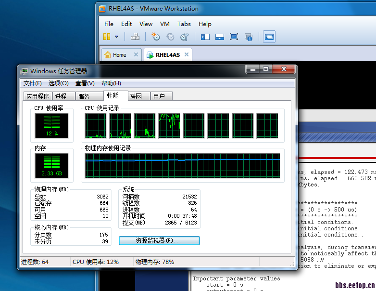The image size is (376, 291).
Task: Open the VM menu in VMware Workstation
Action: pos(165,24)
